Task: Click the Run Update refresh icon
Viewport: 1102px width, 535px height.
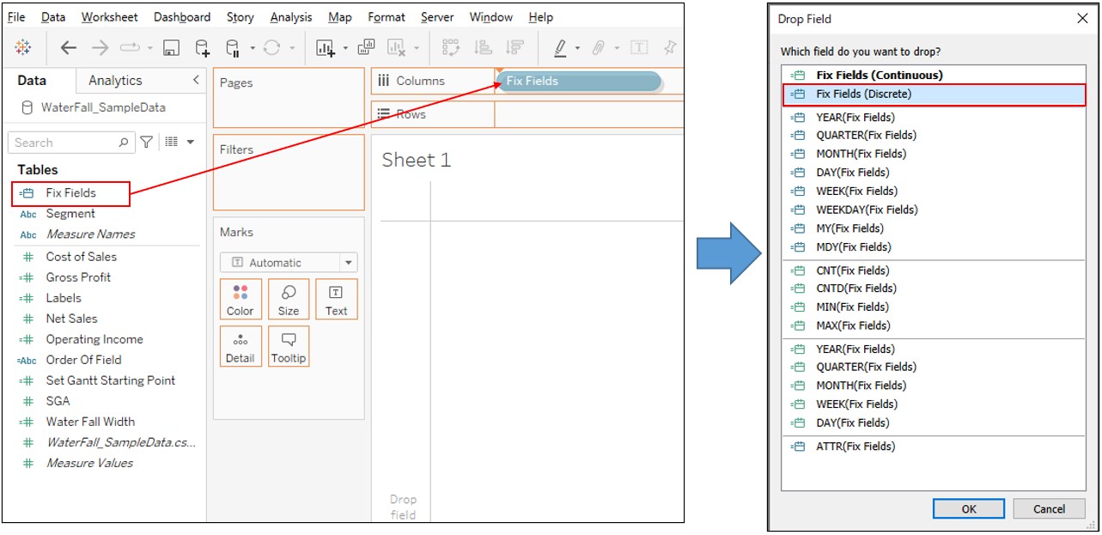Action: click(271, 48)
